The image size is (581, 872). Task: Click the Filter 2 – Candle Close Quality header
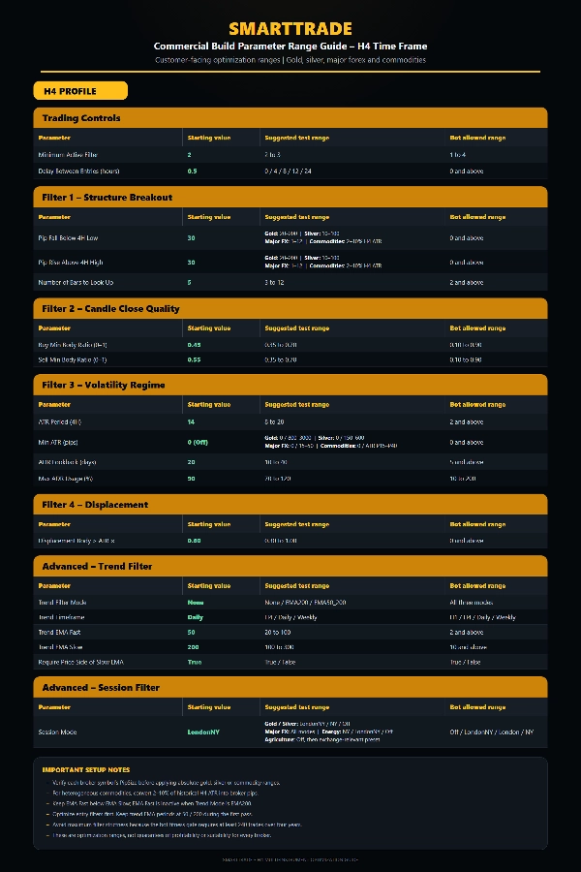click(x=290, y=308)
